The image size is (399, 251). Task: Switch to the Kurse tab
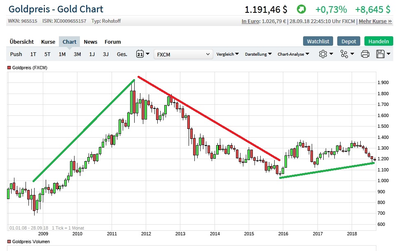(x=48, y=42)
